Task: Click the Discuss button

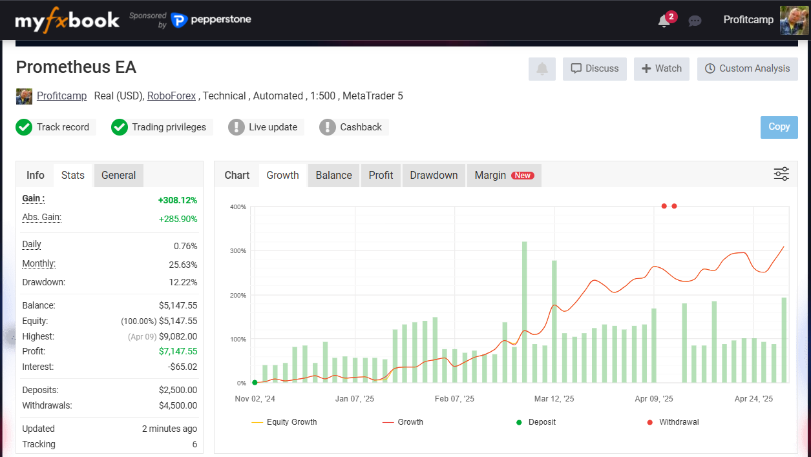Action: pyautogui.click(x=595, y=68)
